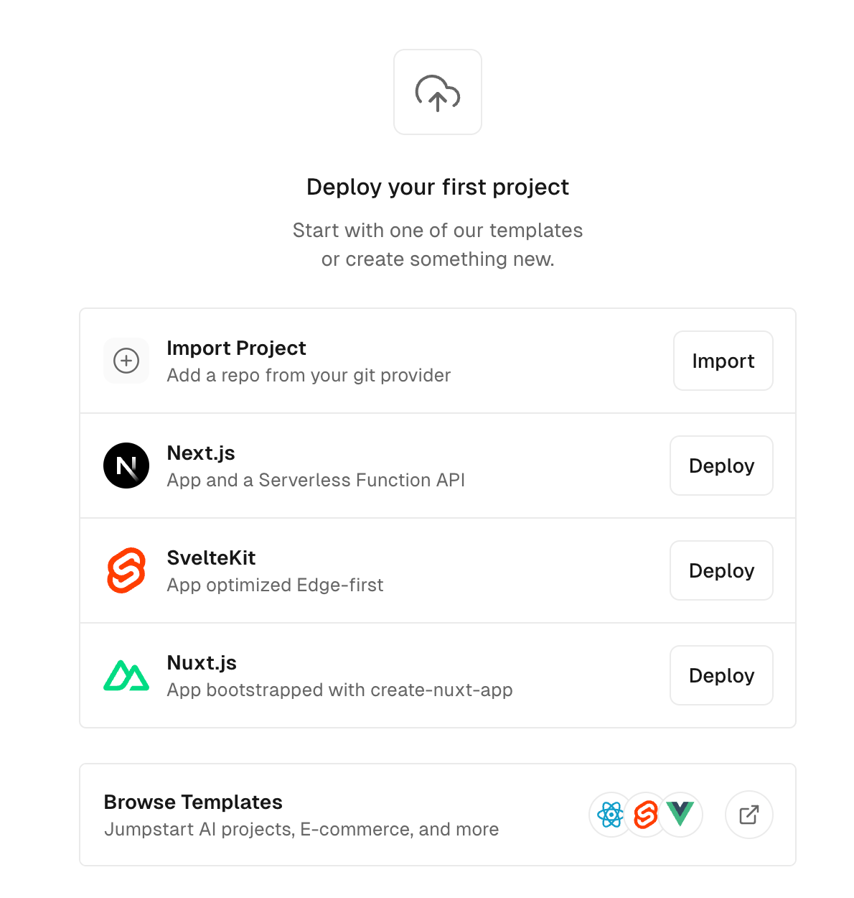The width and height of the screenshot is (854, 898).
Task: Click the Svelte icon in Browse Templates
Action: [x=646, y=815]
